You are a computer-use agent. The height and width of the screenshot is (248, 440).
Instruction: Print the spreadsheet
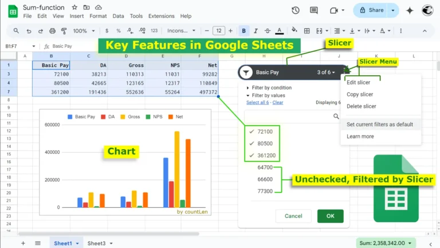(52, 31)
